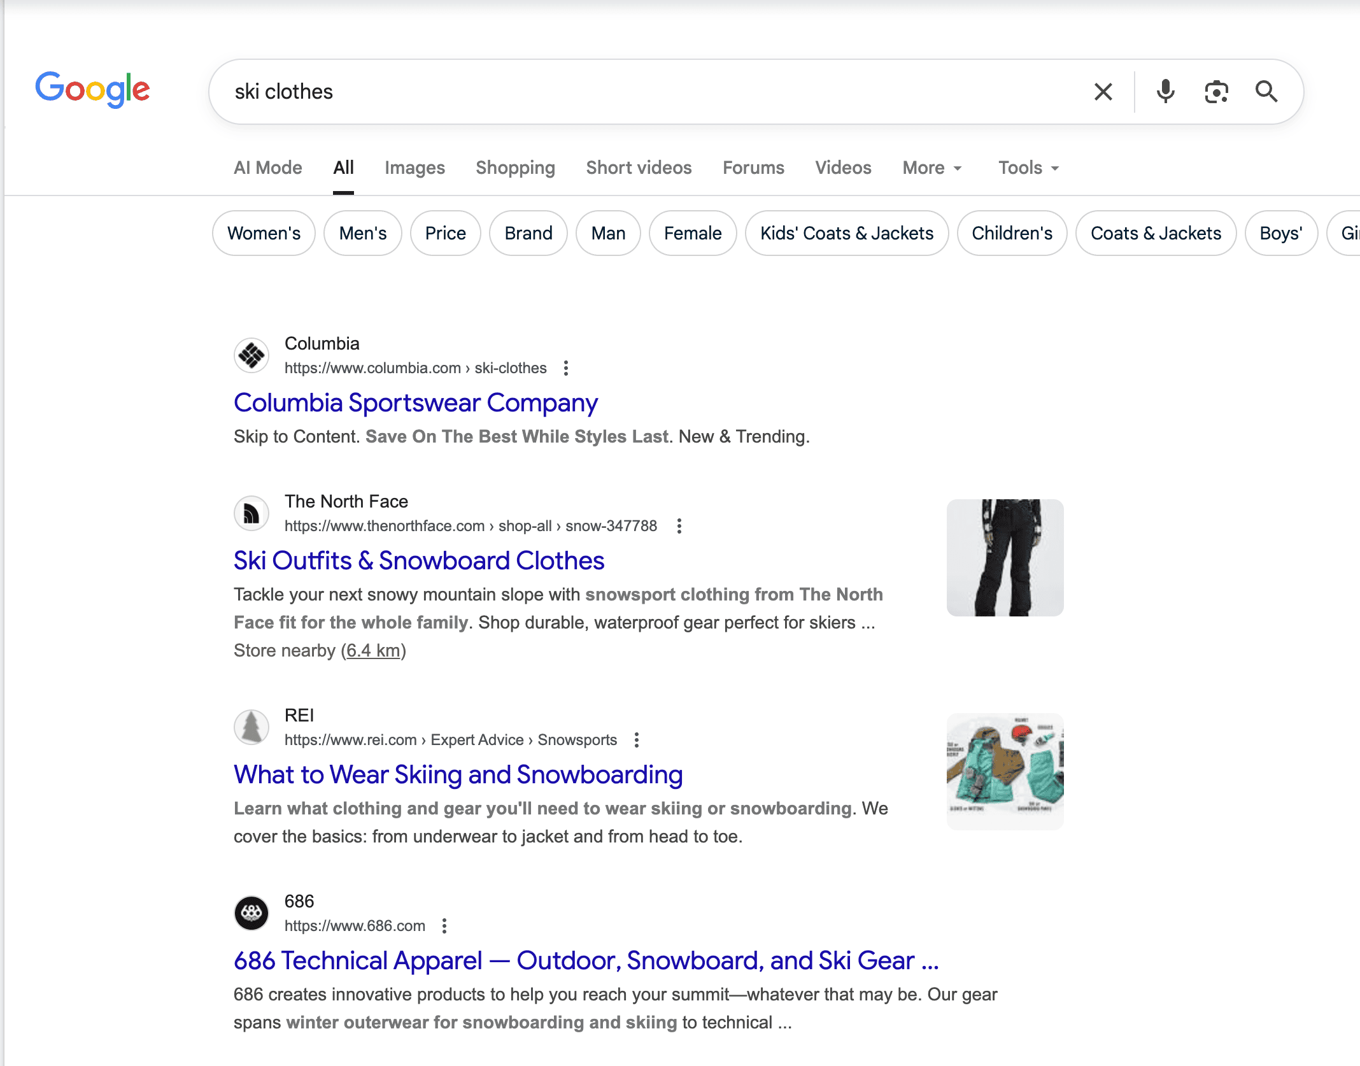The image size is (1360, 1066).
Task: Open three-dot menu for REI result
Action: (637, 740)
